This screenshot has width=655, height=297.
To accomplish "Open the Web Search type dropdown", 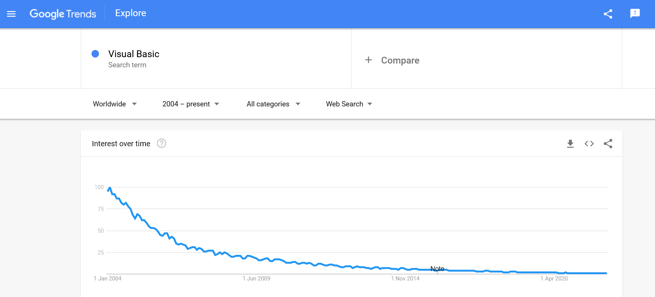I will (x=349, y=104).
